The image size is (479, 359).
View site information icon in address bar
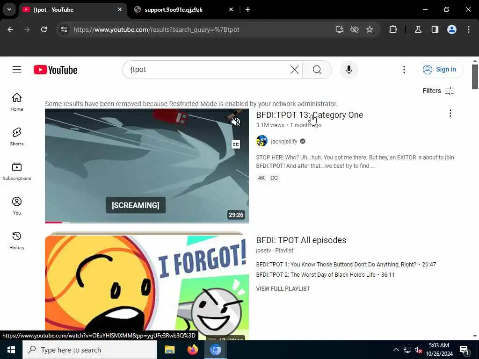tap(64, 29)
